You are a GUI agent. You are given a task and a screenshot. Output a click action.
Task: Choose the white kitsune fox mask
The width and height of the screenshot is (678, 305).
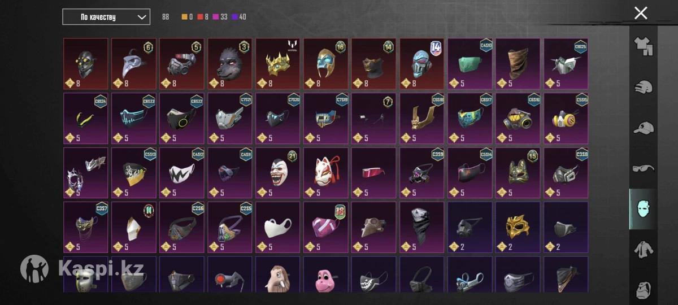tap(326, 173)
